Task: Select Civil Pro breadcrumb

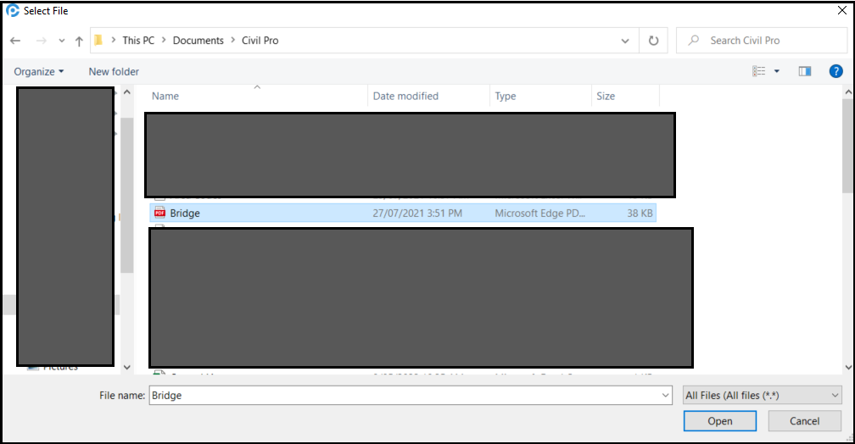Action: [260, 41]
